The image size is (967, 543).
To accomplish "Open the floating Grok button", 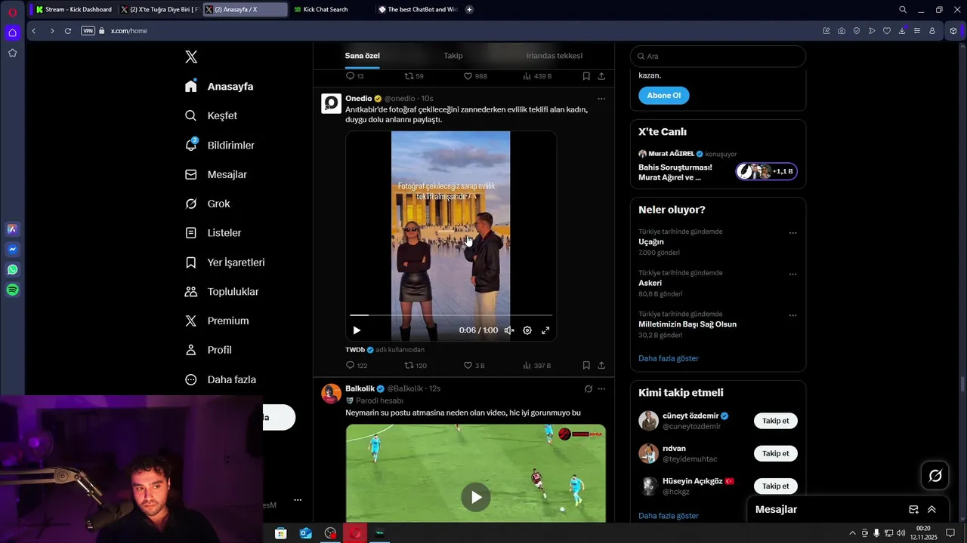I will [935, 475].
